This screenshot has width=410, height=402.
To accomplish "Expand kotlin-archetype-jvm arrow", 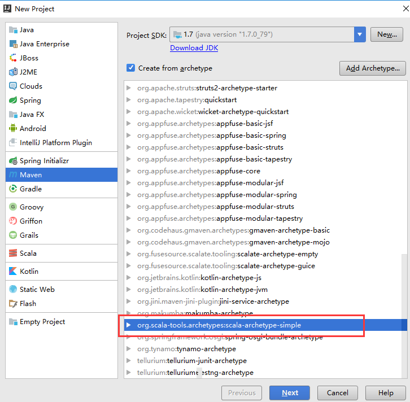I will click(x=128, y=290).
